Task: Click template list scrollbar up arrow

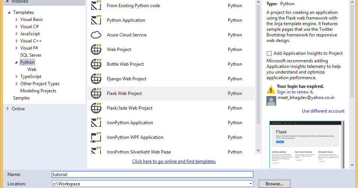Action: [x=258, y=2]
